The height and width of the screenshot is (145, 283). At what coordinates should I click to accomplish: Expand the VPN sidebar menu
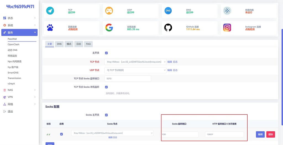pyautogui.click(x=35, y=97)
